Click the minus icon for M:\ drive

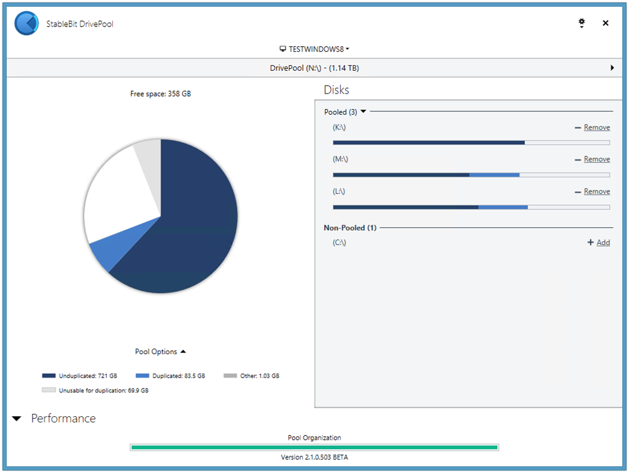coord(578,160)
